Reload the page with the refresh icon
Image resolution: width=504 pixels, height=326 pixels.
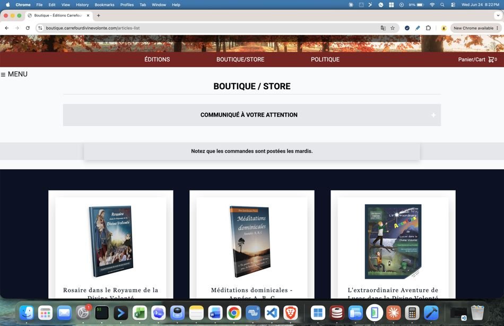(28, 28)
